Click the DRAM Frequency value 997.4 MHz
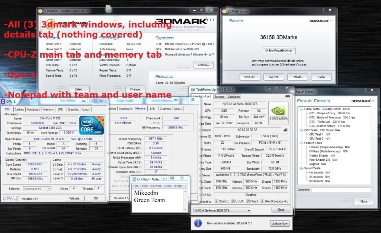This screenshot has height=233, width=381. click(156, 139)
